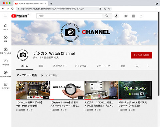Screen dimensions: 160x127
Task: Go to Home in sidebar
Action: 6,27
